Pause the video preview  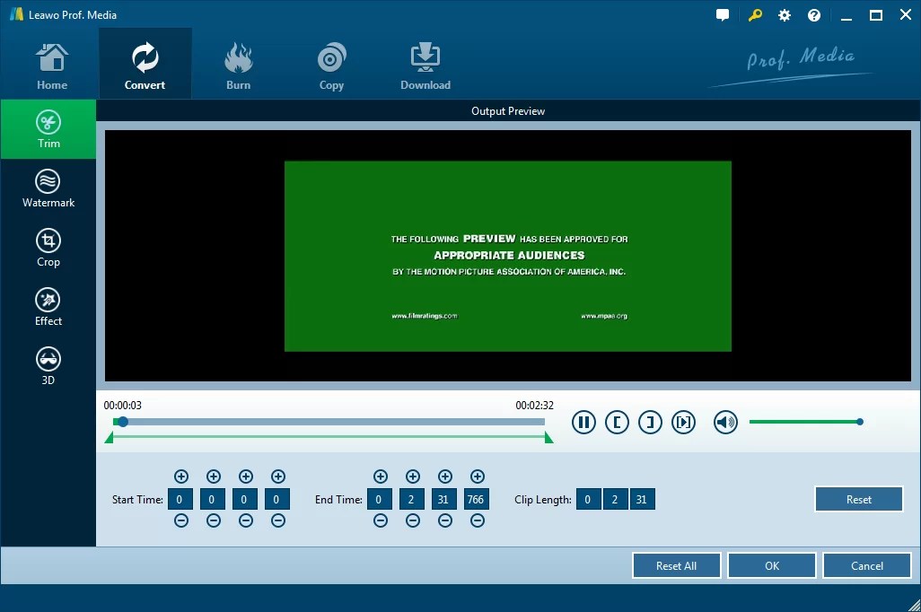[583, 422]
